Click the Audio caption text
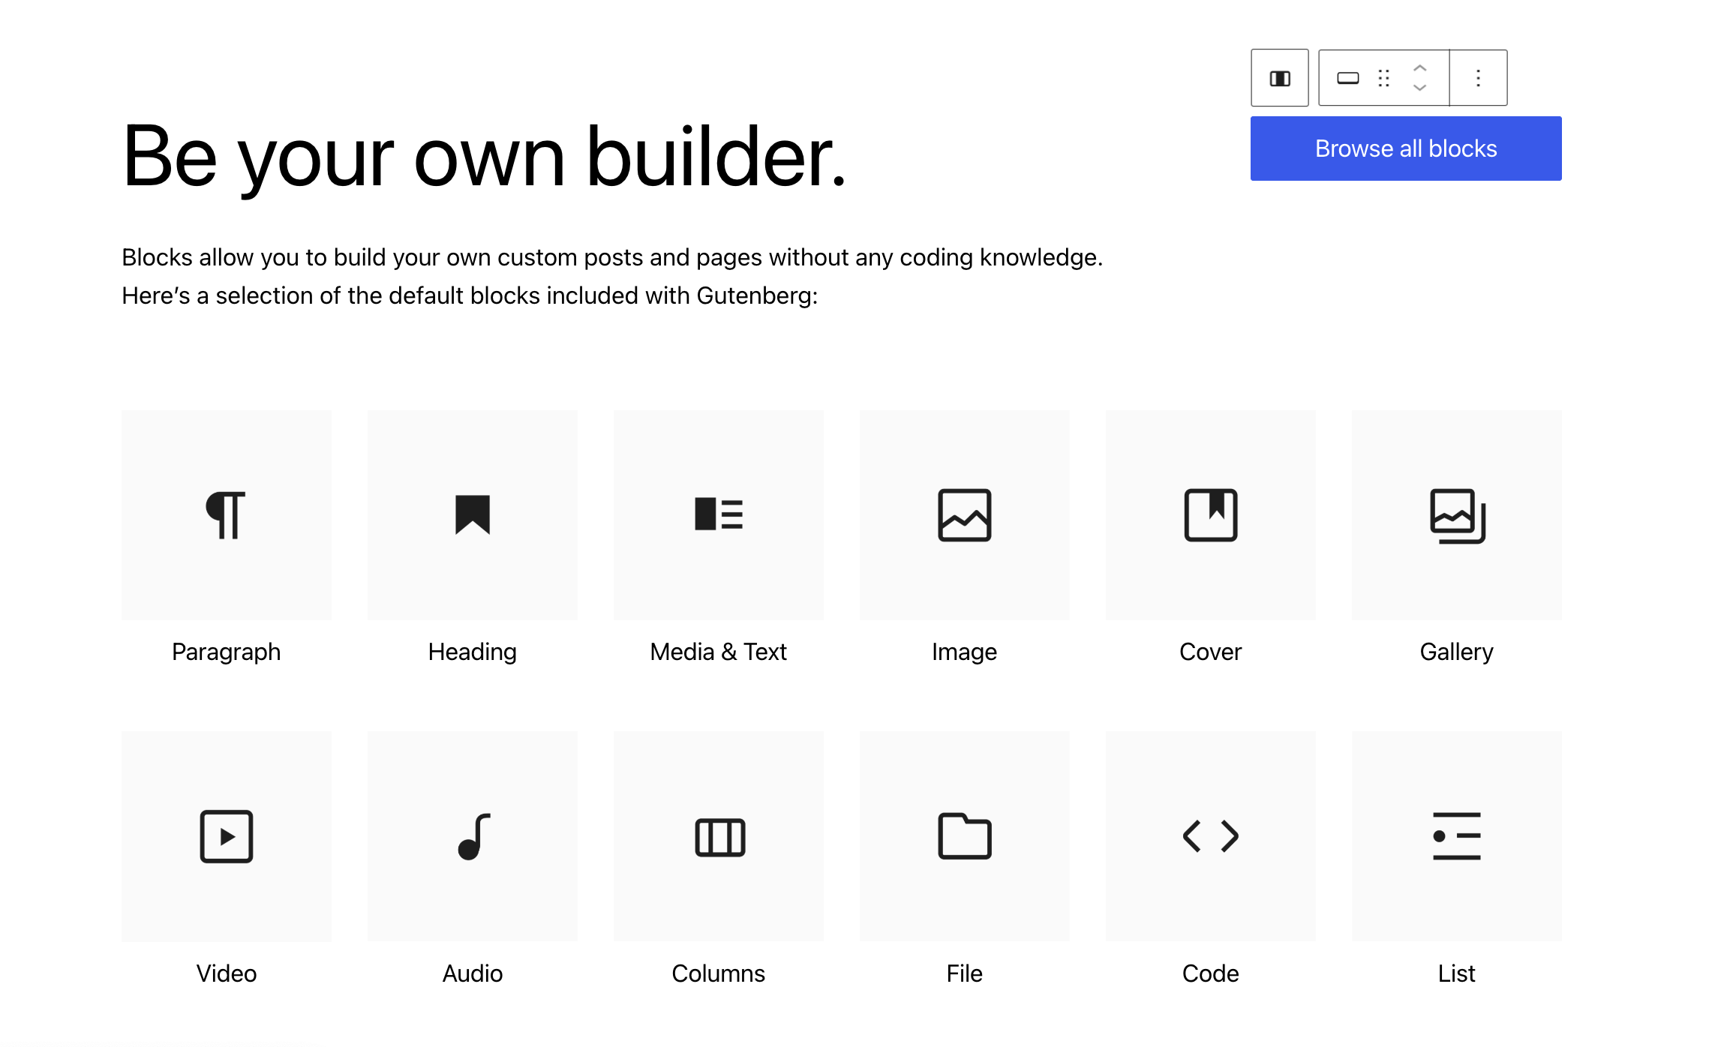 473,973
